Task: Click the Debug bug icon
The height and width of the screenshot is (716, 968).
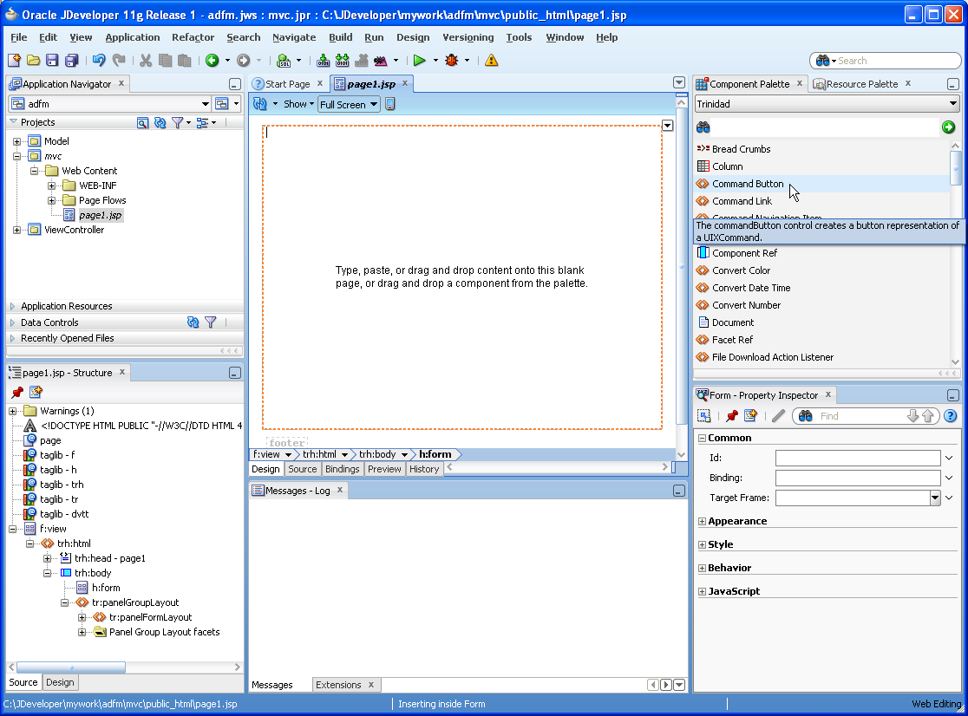Action: [x=452, y=61]
